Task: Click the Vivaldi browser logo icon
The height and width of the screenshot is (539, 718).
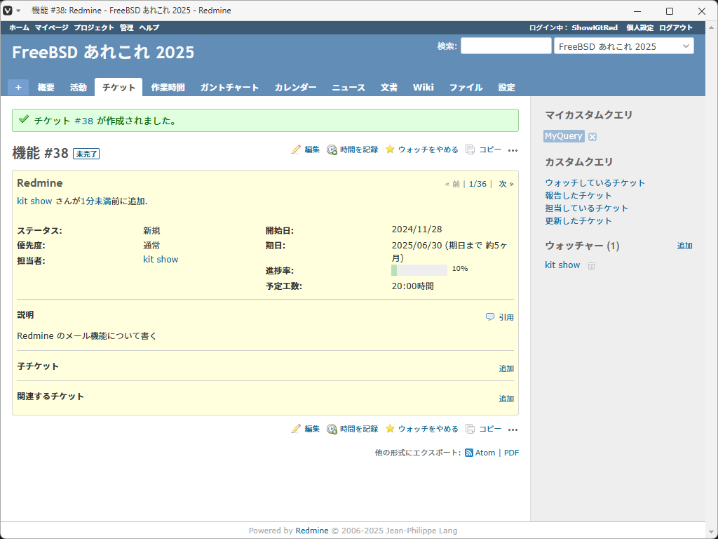Action: (x=7, y=10)
